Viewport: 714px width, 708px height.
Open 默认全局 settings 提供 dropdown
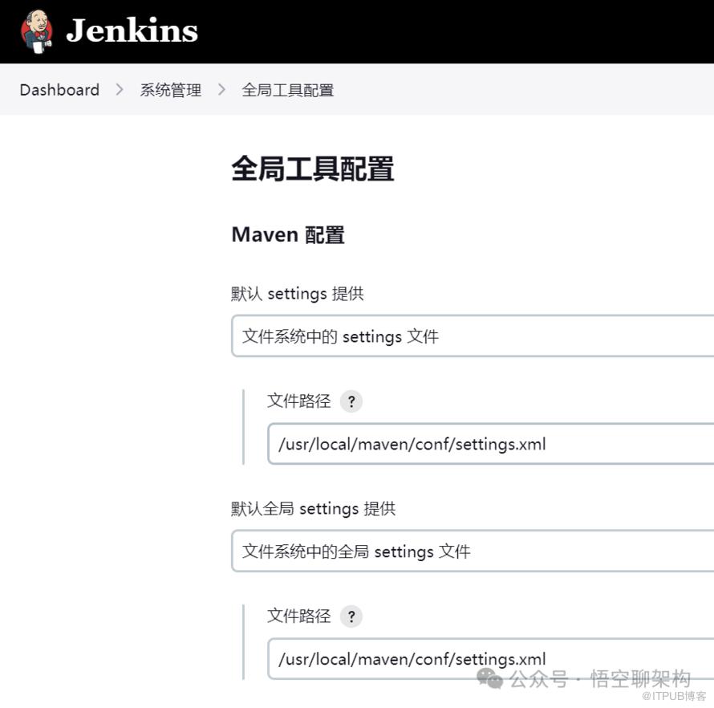473,551
